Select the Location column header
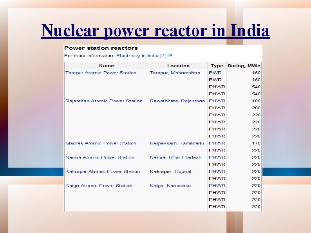Image resolution: width=311 pixels, height=233 pixels. [x=178, y=66]
